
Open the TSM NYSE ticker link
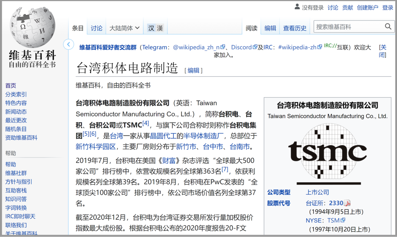(x=333, y=220)
